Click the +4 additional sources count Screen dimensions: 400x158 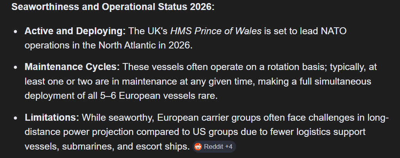pos(229,147)
